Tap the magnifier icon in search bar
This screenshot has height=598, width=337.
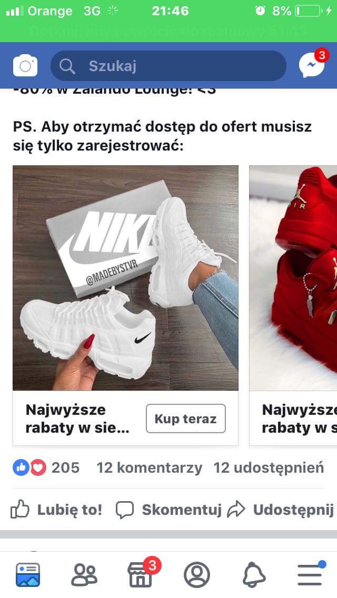tap(67, 66)
